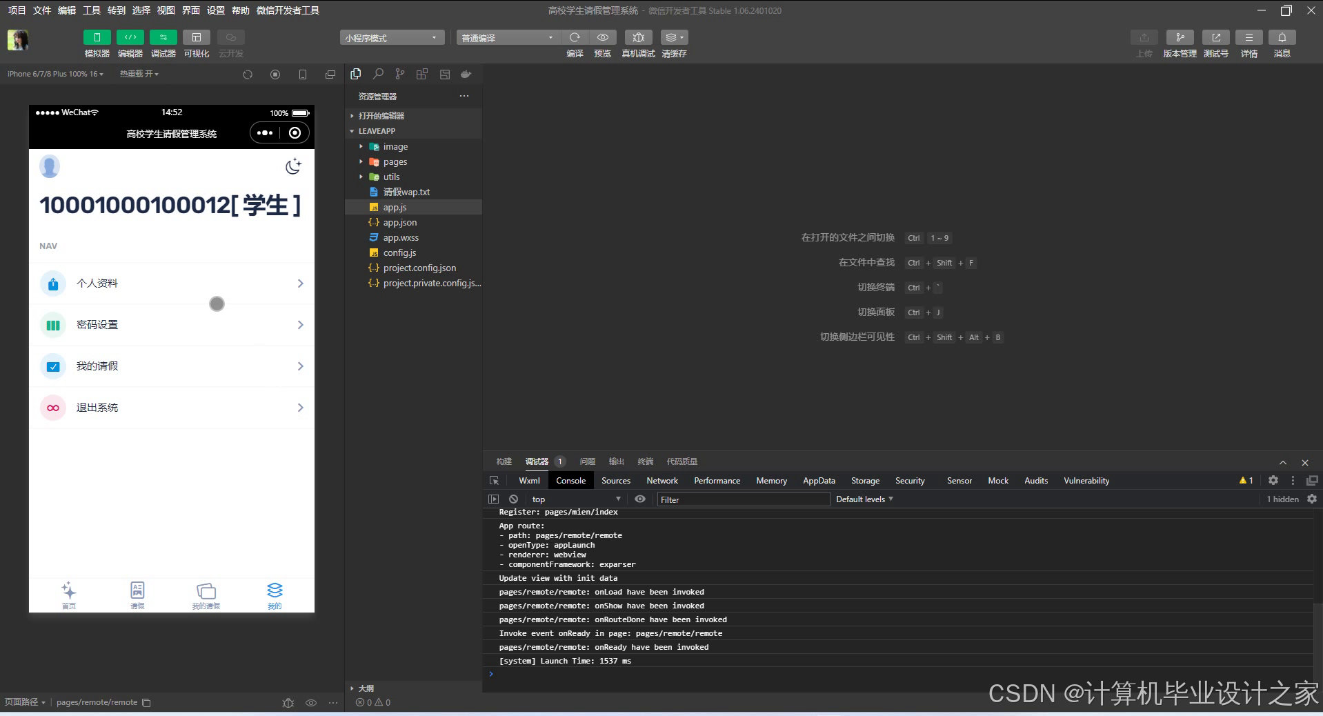Clear the console with the ban icon

click(513, 499)
